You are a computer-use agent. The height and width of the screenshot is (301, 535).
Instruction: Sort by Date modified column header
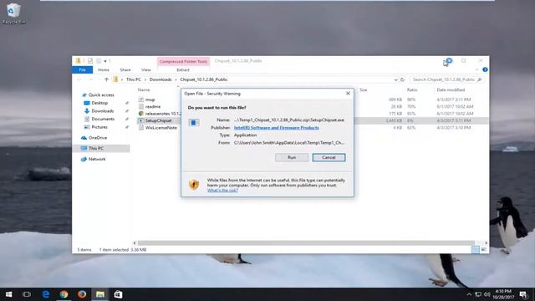point(451,89)
